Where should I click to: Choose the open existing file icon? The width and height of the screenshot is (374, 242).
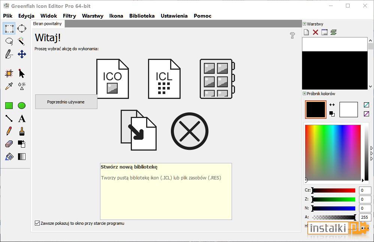pyautogui.click(x=139, y=130)
